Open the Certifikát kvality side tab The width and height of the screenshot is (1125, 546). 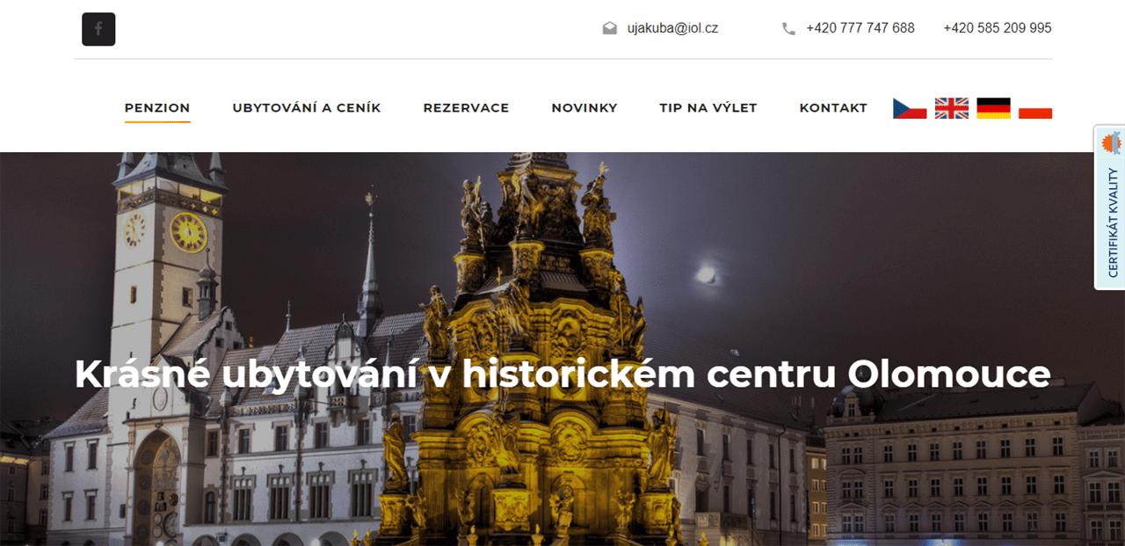(x=1109, y=207)
